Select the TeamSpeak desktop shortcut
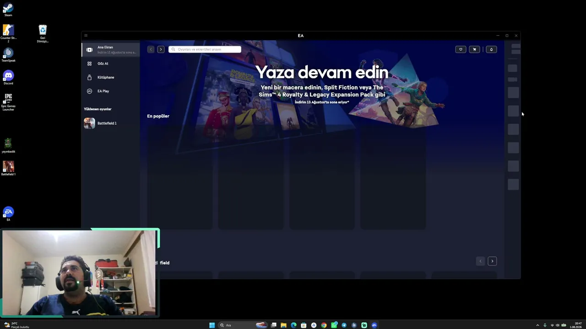Image resolution: width=586 pixels, height=329 pixels. tap(8, 55)
